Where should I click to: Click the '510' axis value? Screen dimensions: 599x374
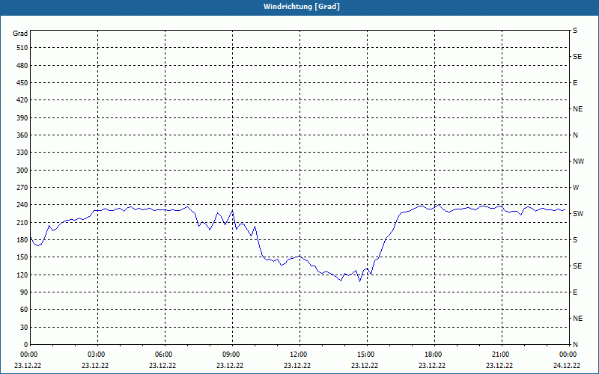22,48
